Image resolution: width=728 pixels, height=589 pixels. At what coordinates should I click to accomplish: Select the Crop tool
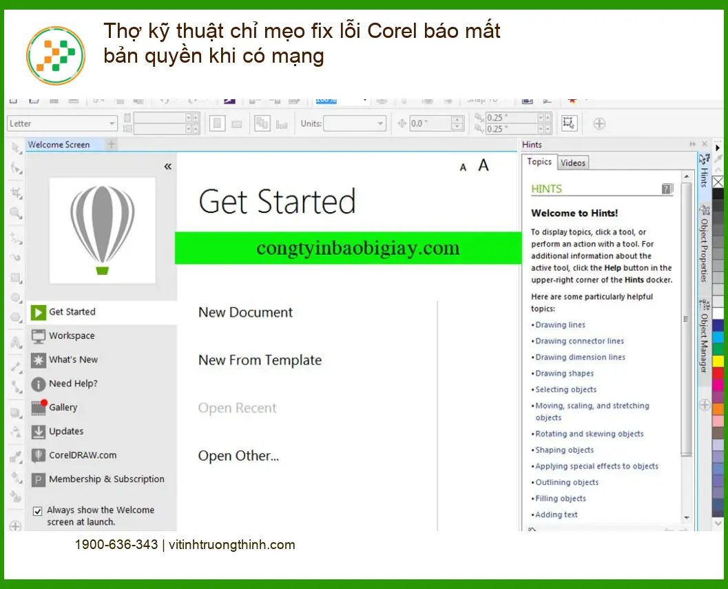[x=17, y=193]
